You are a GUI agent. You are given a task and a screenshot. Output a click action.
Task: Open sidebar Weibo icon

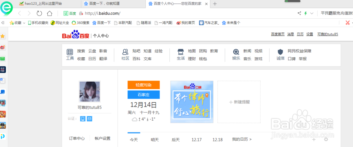(x=3, y=47)
